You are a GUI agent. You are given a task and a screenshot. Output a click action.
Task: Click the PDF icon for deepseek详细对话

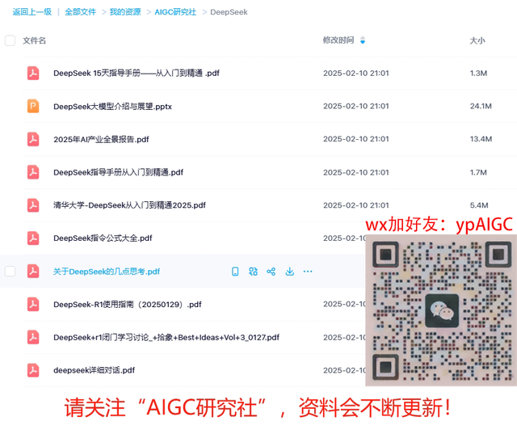pyautogui.click(x=33, y=370)
